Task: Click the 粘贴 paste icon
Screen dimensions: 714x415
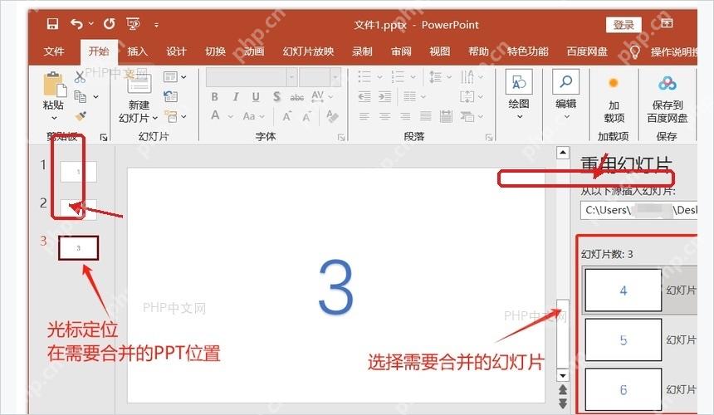Action: pyautogui.click(x=54, y=84)
